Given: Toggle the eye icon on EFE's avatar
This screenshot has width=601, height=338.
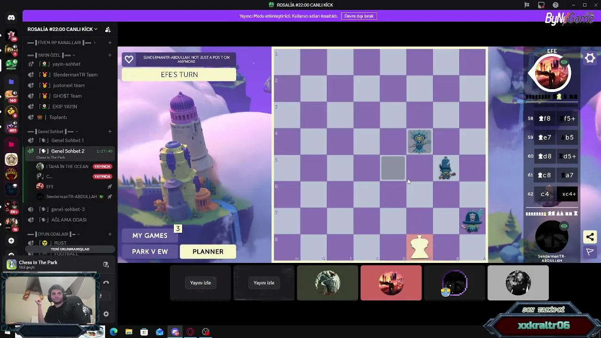Looking at the screenshot, I should 564,62.
